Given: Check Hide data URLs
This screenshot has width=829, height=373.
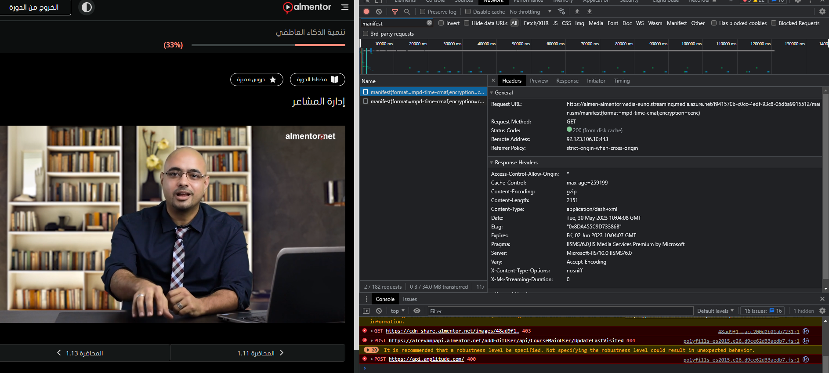Looking at the screenshot, I should [467, 23].
